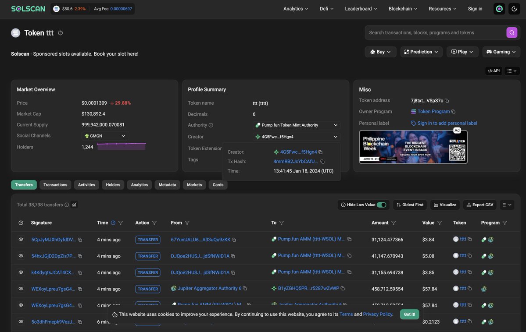Copy address 67YunUALU6...A33uQu9zKK
Viewport: 526px width, 332px height.
(234, 240)
